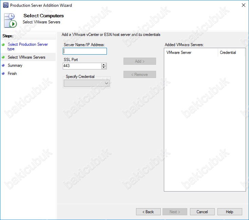This screenshot has width=249, height=220.
Task: Click the Select Computers heading text
Action: coord(43,16)
